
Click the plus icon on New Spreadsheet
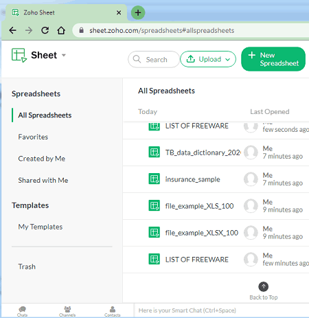(252, 55)
